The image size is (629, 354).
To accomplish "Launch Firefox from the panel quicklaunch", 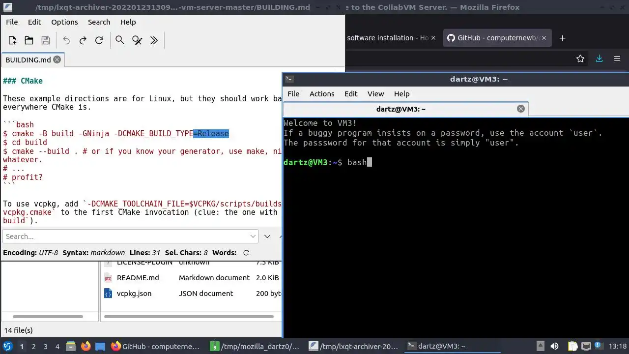I will (x=86, y=346).
